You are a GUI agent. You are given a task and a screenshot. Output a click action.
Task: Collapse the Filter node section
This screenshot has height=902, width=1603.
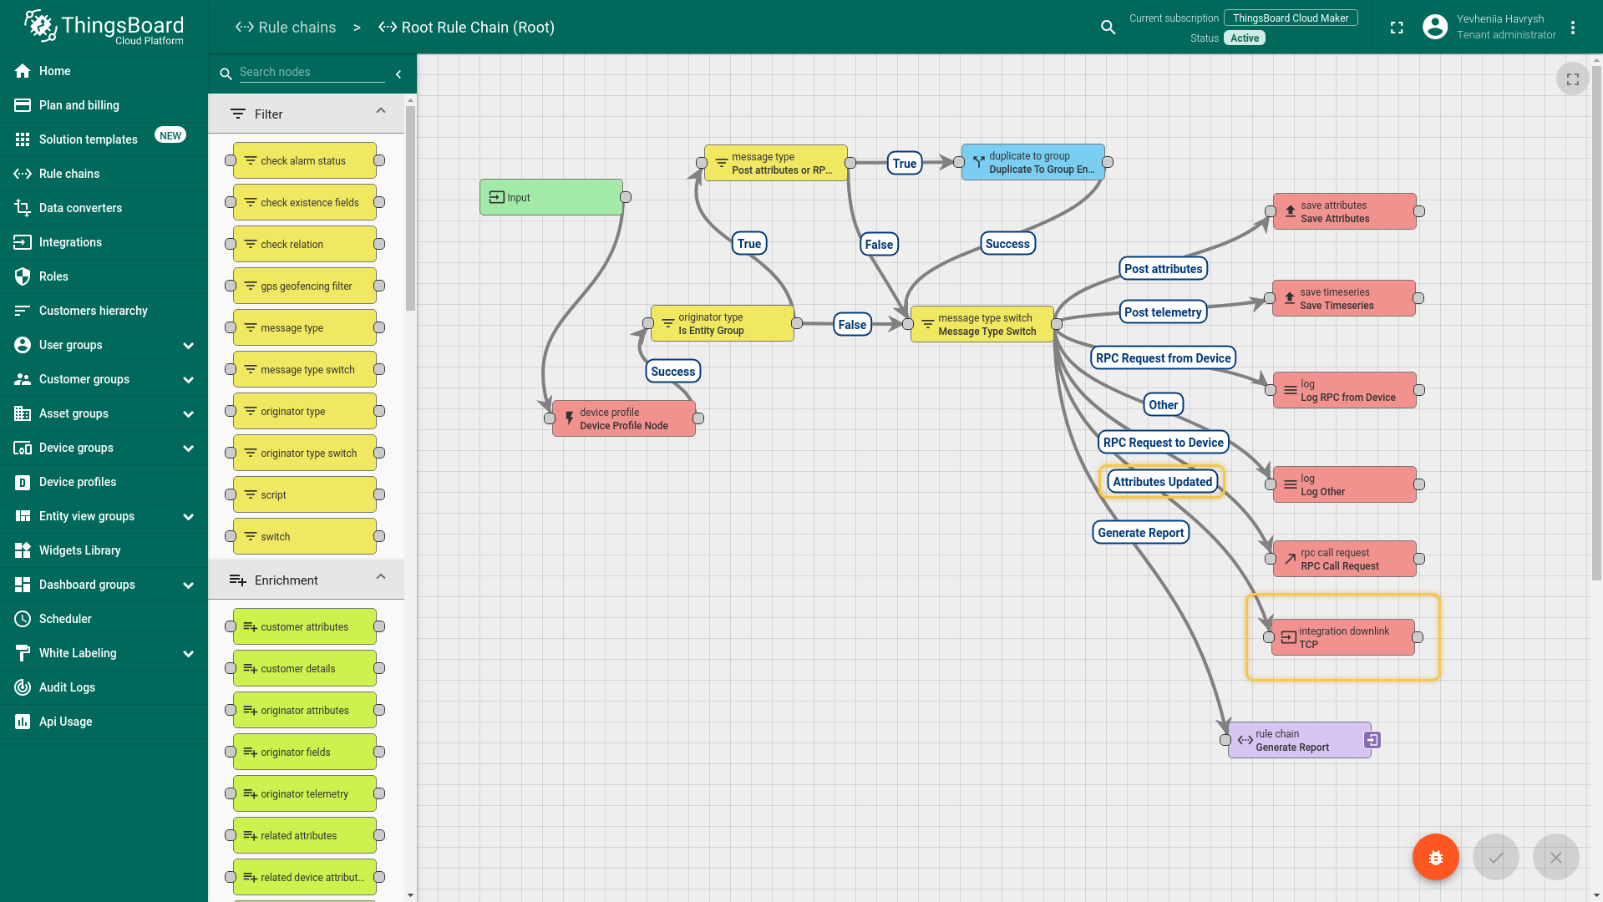pos(381,113)
